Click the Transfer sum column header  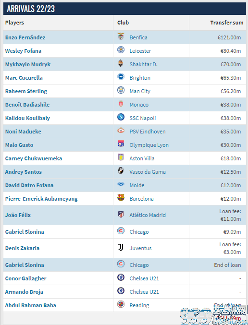227,23
